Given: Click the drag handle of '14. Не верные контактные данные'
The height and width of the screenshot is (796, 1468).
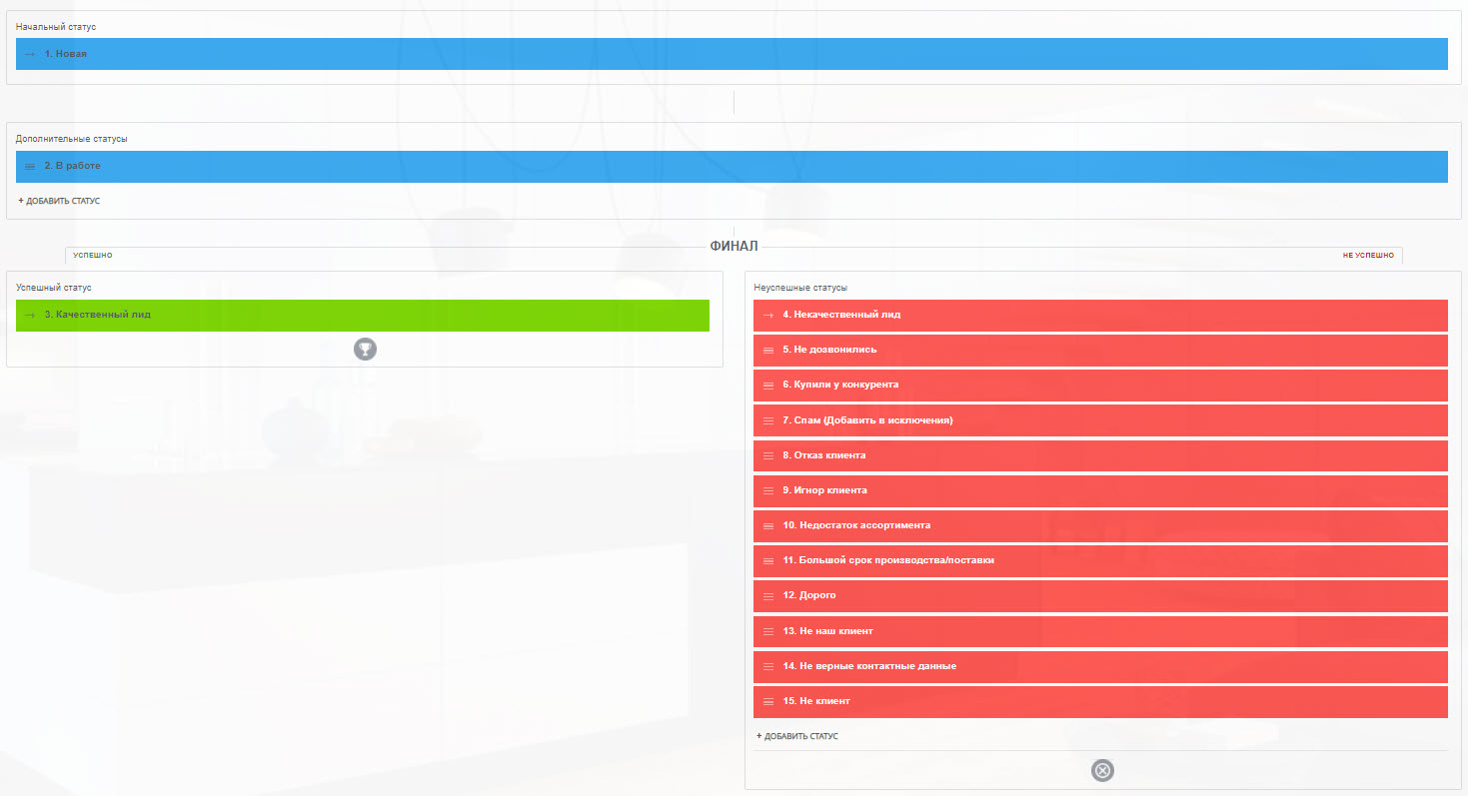Looking at the screenshot, I should (x=768, y=666).
